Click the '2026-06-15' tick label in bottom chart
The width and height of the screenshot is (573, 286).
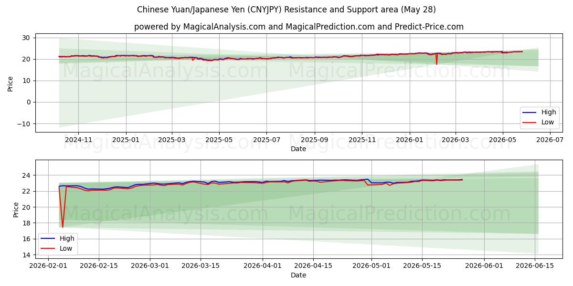535,266
